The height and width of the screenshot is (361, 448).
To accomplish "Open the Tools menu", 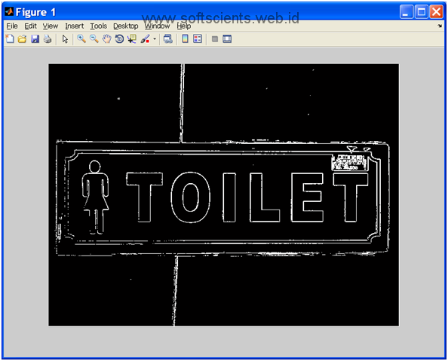I will [x=99, y=26].
